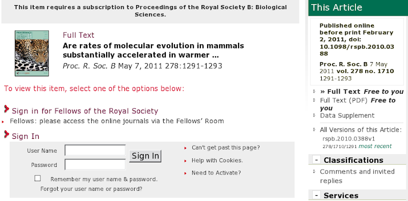Click red bullet beside Can't get past this page
Viewport: 408px width, 201px height.
click(186, 148)
